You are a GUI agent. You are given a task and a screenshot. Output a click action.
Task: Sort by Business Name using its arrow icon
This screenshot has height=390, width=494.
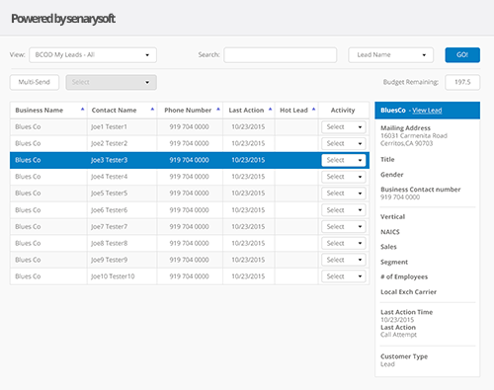click(82, 109)
